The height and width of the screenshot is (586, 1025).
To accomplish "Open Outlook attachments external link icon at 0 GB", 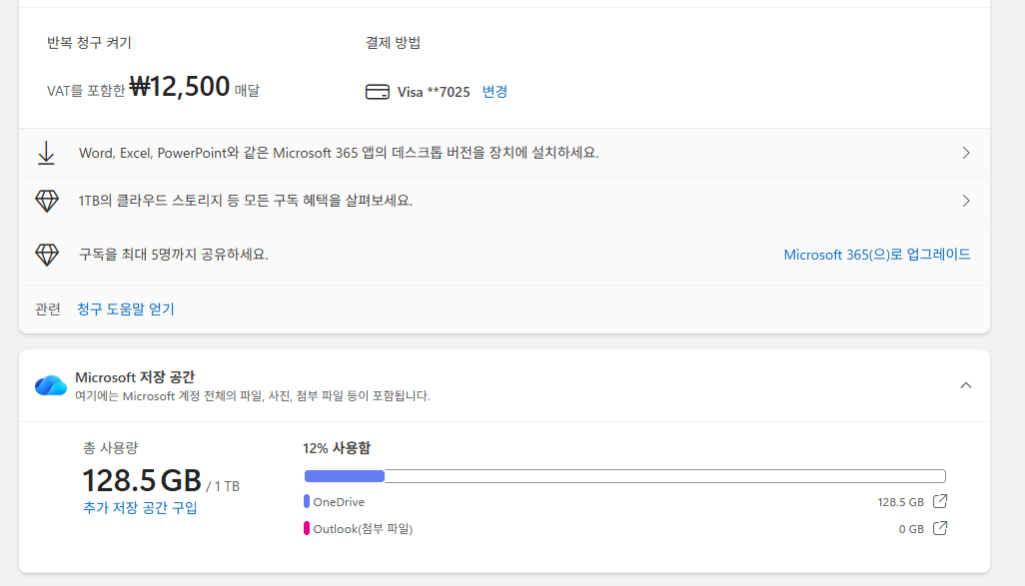I will pos(940,528).
